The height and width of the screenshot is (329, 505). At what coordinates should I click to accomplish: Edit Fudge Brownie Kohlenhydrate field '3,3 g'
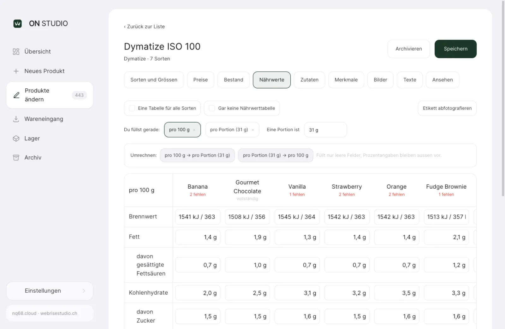(446, 293)
